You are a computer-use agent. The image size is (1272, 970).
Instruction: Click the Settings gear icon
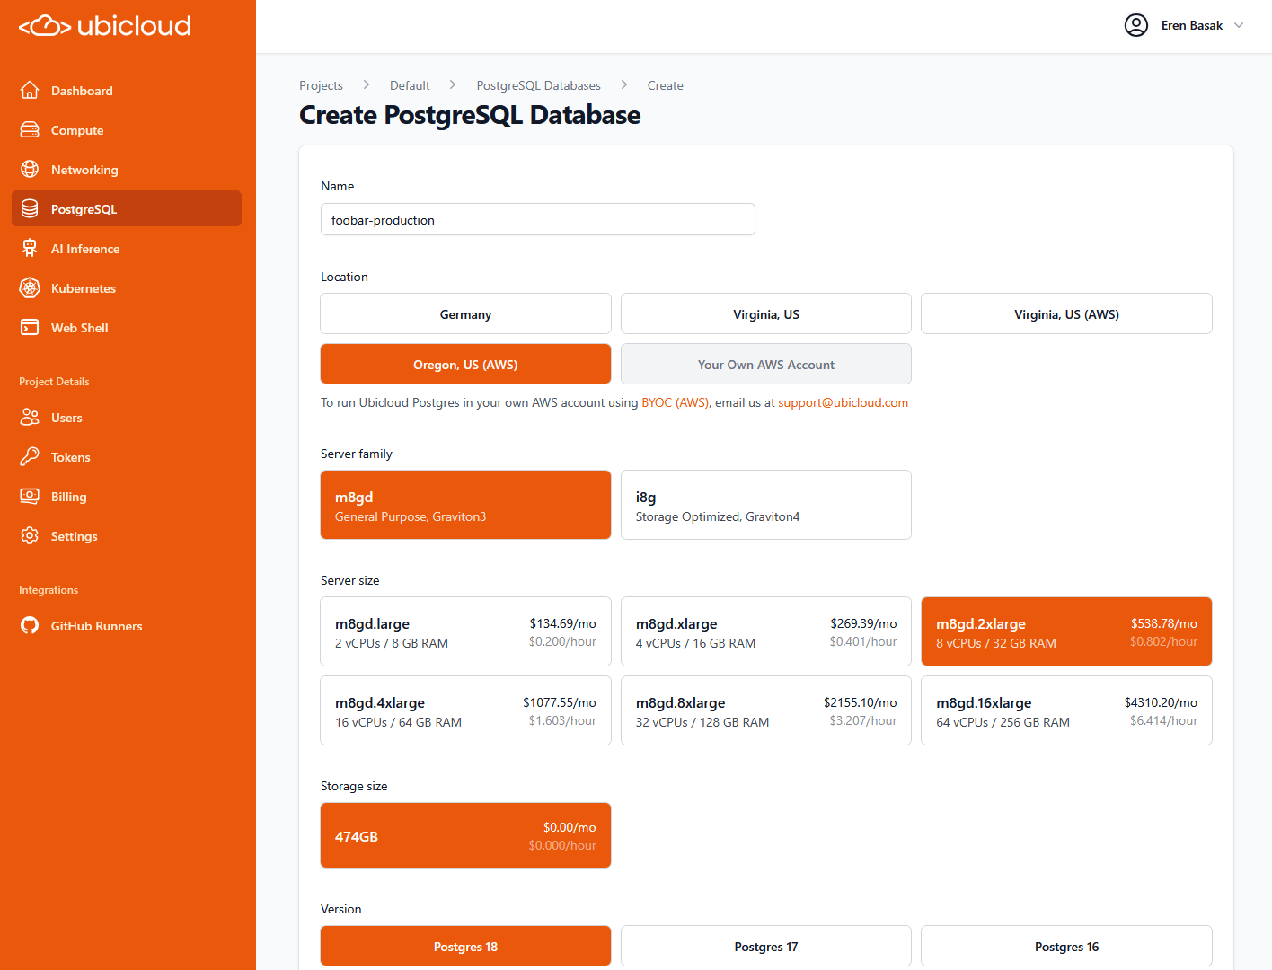[x=30, y=536]
